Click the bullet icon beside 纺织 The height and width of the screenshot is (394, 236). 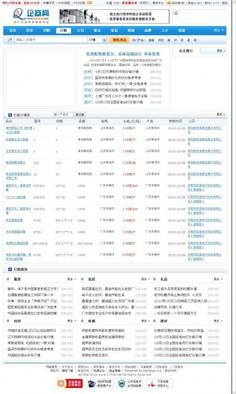[8, 321]
